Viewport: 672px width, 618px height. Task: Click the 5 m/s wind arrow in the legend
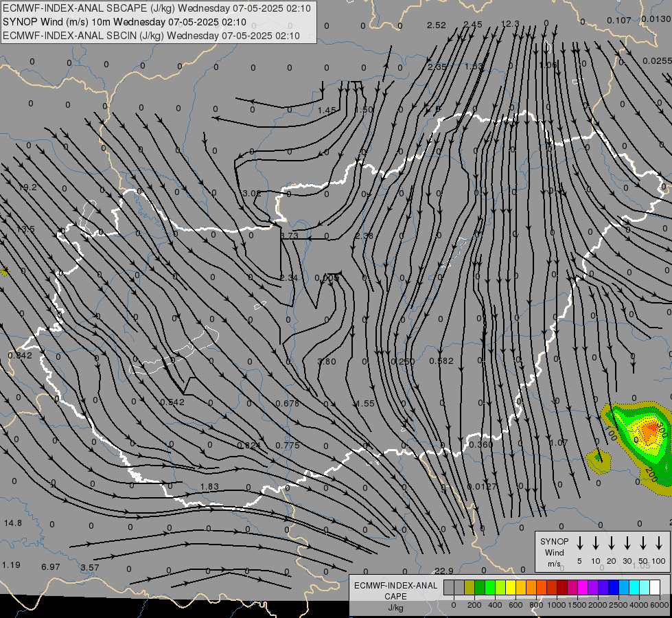580,543
